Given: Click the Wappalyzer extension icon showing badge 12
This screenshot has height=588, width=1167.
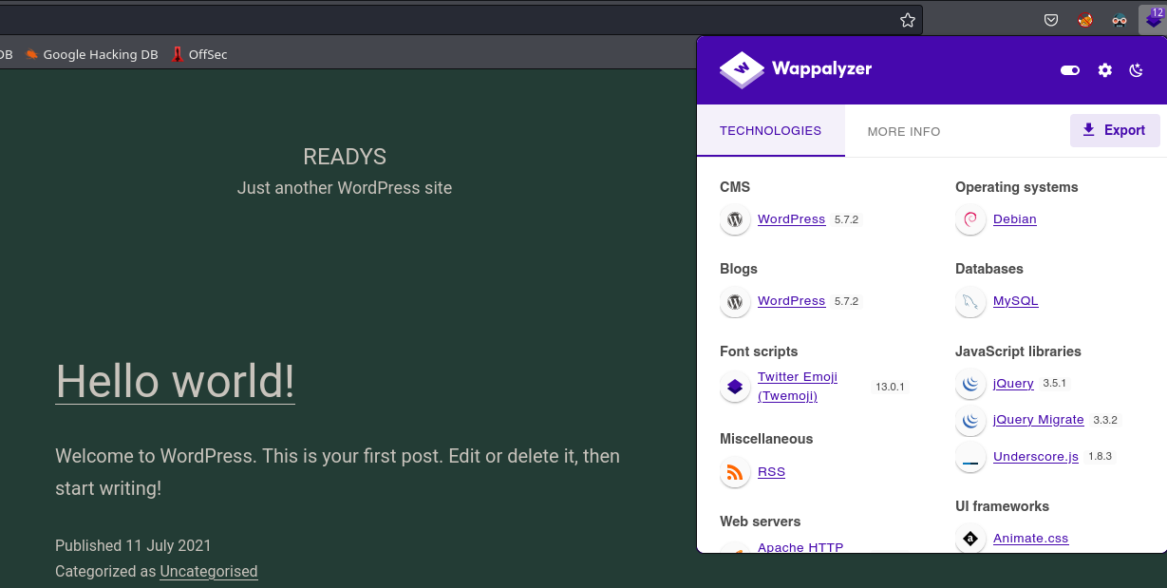Looking at the screenshot, I should pos(1152,19).
